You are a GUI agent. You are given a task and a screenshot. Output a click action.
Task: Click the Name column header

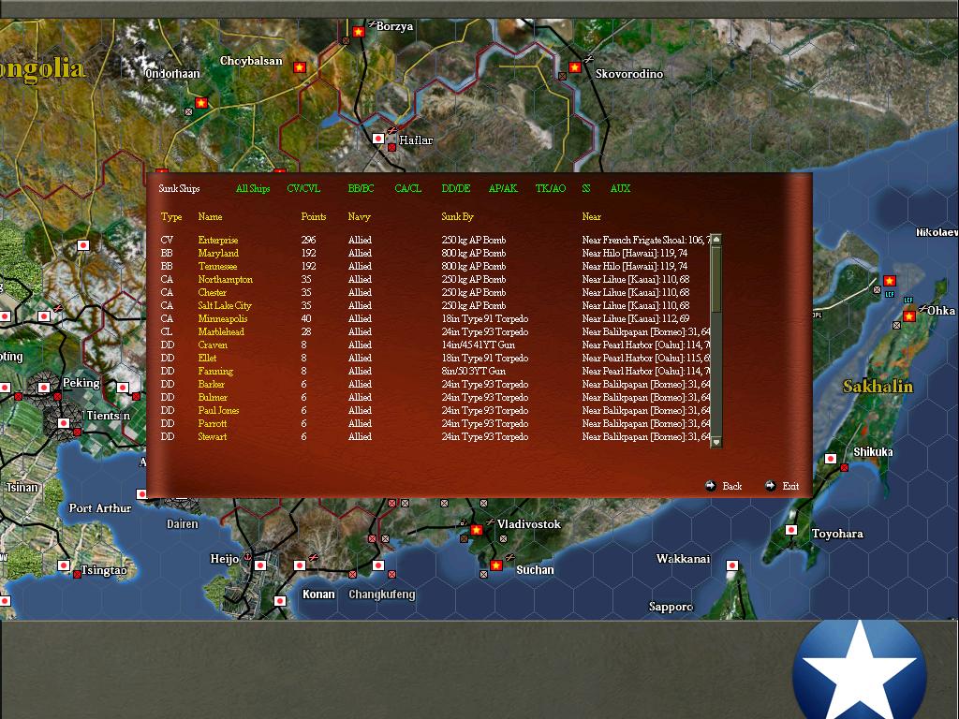(210, 216)
